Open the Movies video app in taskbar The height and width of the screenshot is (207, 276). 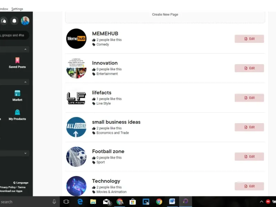pos(146,201)
